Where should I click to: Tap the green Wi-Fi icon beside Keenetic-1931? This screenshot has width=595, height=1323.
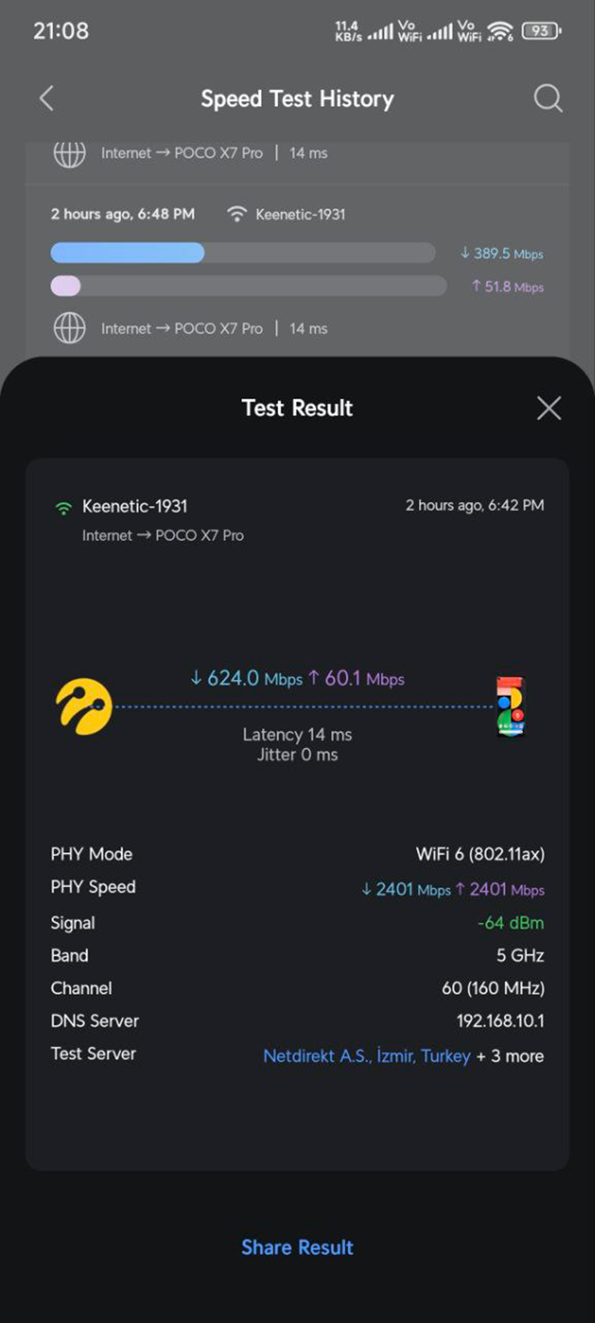63,508
